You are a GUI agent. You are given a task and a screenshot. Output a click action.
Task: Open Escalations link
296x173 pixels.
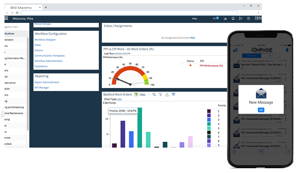click(41, 66)
